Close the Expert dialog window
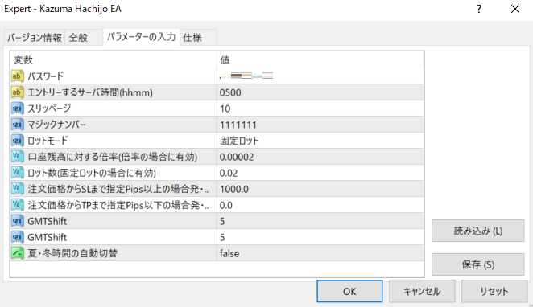The height and width of the screenshot is (307, 533). click(x=515, y=9)
